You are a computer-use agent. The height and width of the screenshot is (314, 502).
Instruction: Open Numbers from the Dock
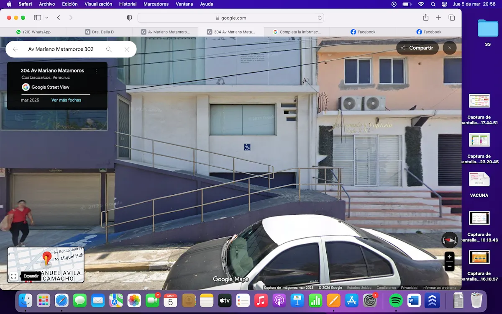click(315, 300)
